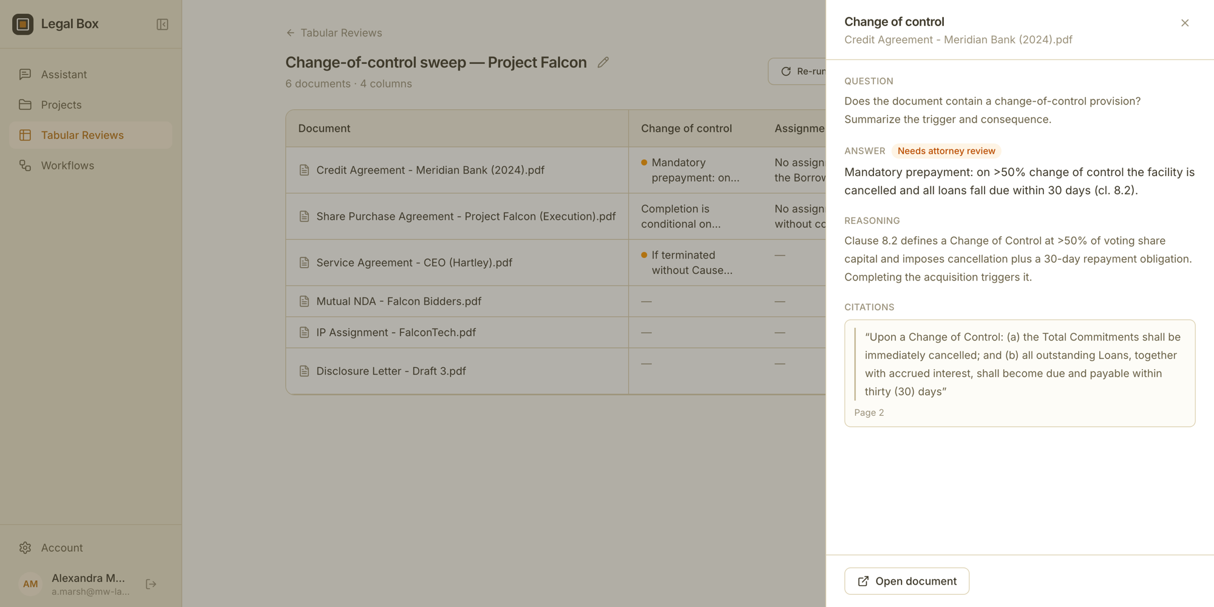Click the Legal Box logo icon

[23, 24]
